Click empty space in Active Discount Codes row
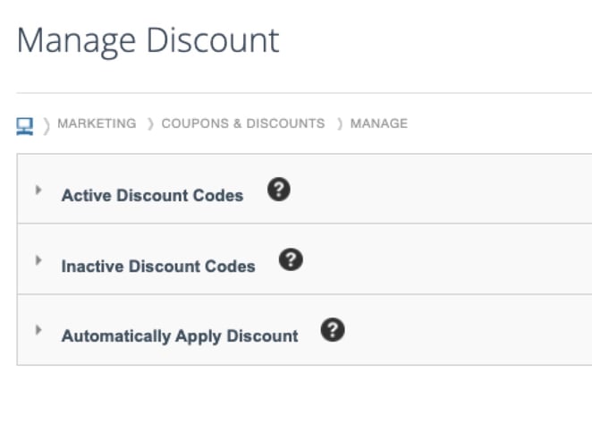Viewport: 592px width, 424px height. 442,189
